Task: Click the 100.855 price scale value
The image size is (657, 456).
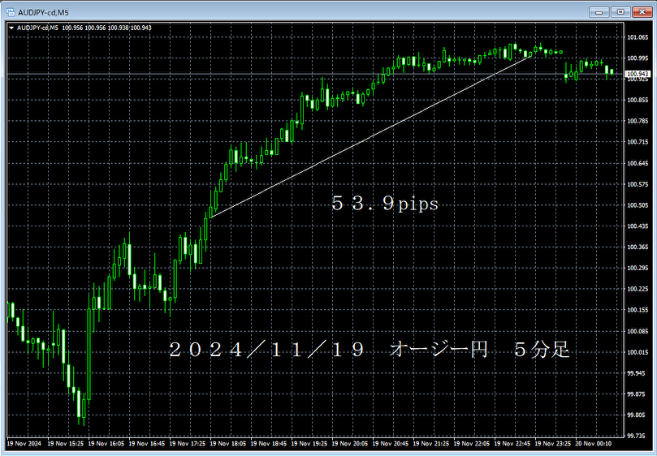Action: [638, 100]
